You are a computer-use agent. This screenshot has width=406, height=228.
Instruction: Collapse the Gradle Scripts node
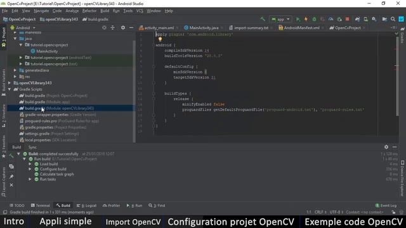[x=10, y=89]
